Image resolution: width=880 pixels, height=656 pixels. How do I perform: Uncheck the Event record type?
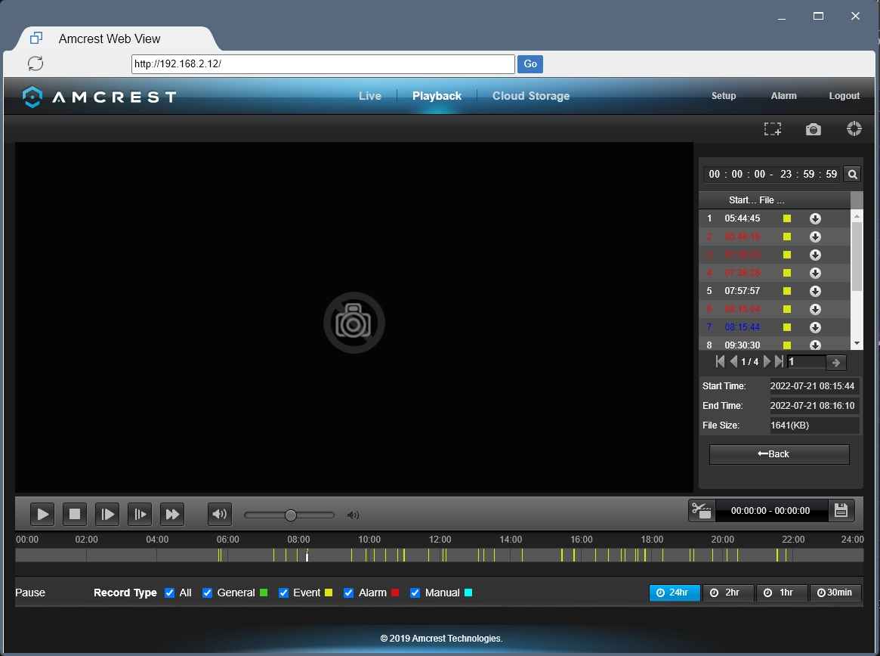[283, 593]
